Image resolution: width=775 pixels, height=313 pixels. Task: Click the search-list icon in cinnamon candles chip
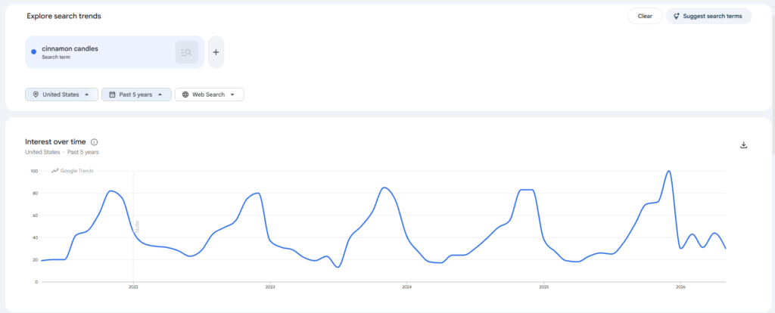(x=186, y=52)
